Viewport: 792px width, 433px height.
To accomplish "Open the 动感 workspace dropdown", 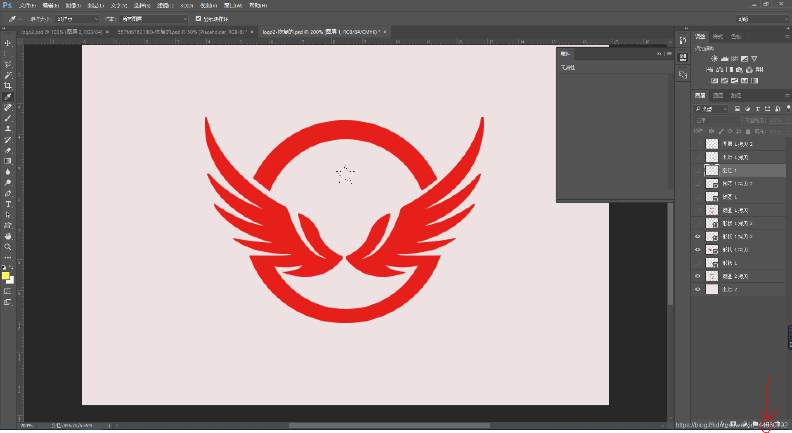I will (762, 19).
